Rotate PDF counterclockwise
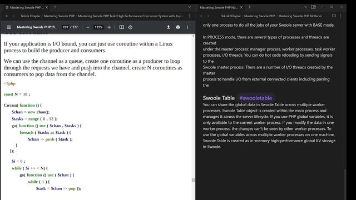Screen dimensions: 356x200 pyautogui.click(x=130, y=27)
